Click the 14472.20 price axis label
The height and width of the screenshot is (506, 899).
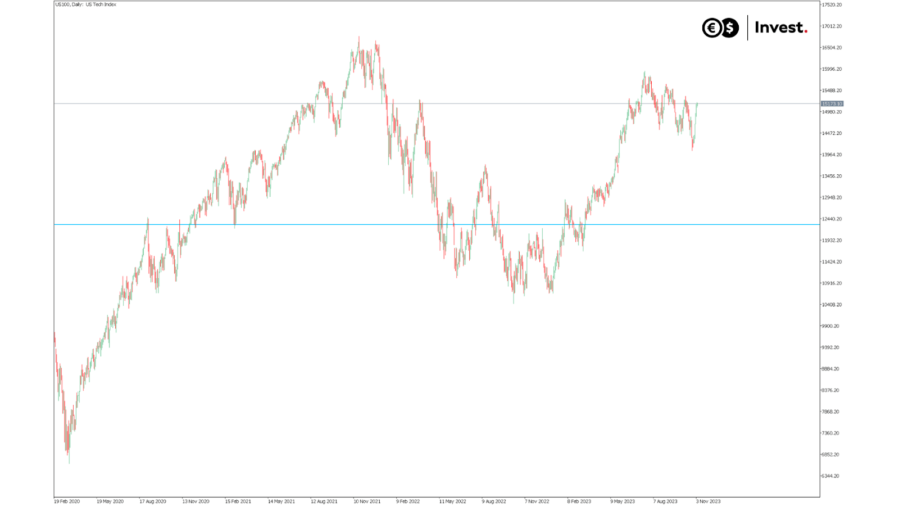click(832, 133)
